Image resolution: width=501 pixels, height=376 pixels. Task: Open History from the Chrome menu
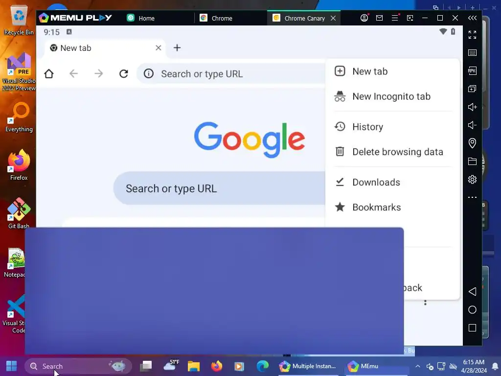393,127
